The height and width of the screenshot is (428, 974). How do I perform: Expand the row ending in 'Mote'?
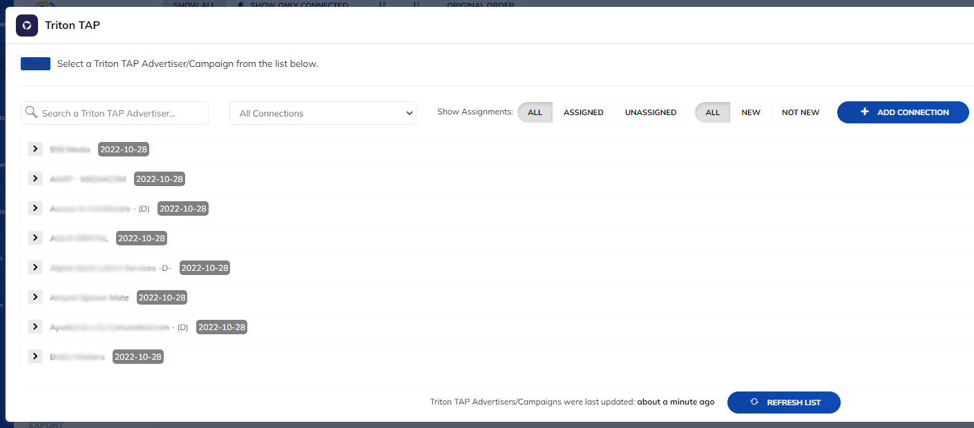35,297
